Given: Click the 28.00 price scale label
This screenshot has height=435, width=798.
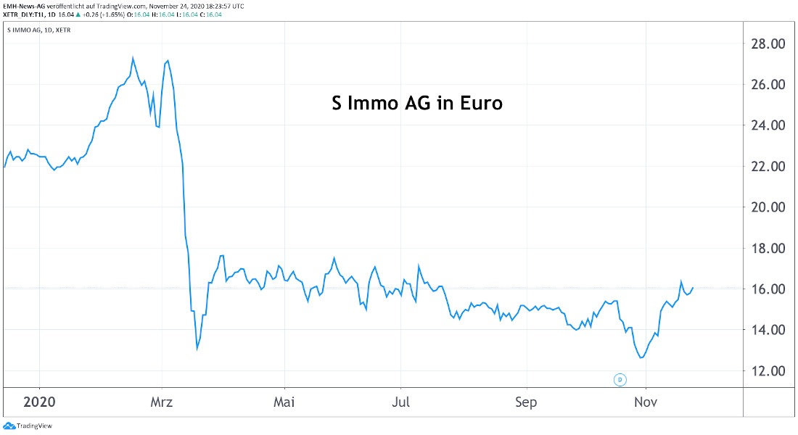Looking at the screenshot, I should [x=768, y=43].
